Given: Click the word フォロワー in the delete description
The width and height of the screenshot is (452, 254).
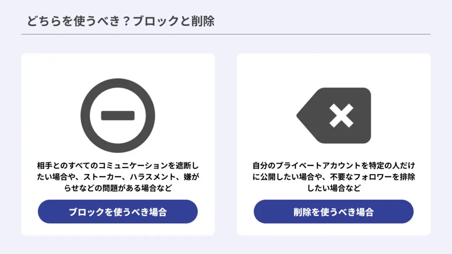Looking at the screenshot, I should click(372, 177).
